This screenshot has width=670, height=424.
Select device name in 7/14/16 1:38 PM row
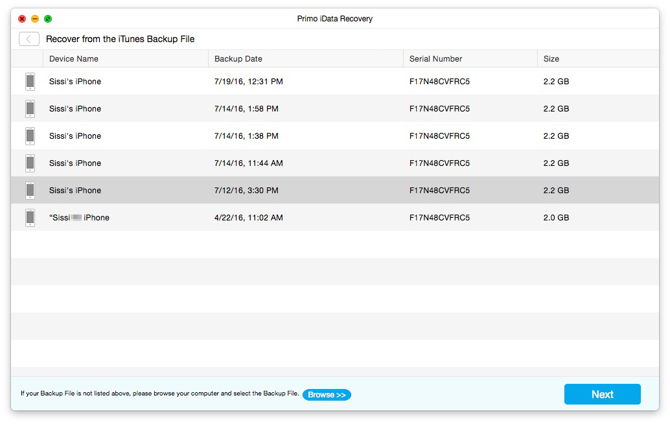click(x=75, y=136)
